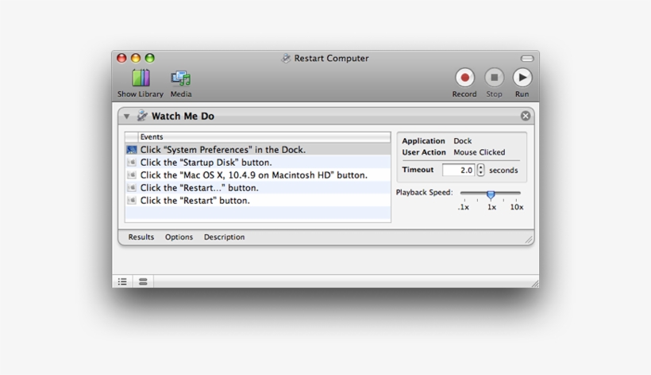Open the Description tab

tap(224, 237)
